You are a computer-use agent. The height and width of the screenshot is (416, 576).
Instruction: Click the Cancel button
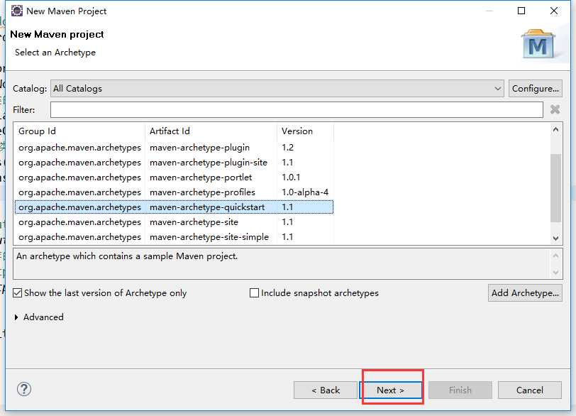(530, 390)
